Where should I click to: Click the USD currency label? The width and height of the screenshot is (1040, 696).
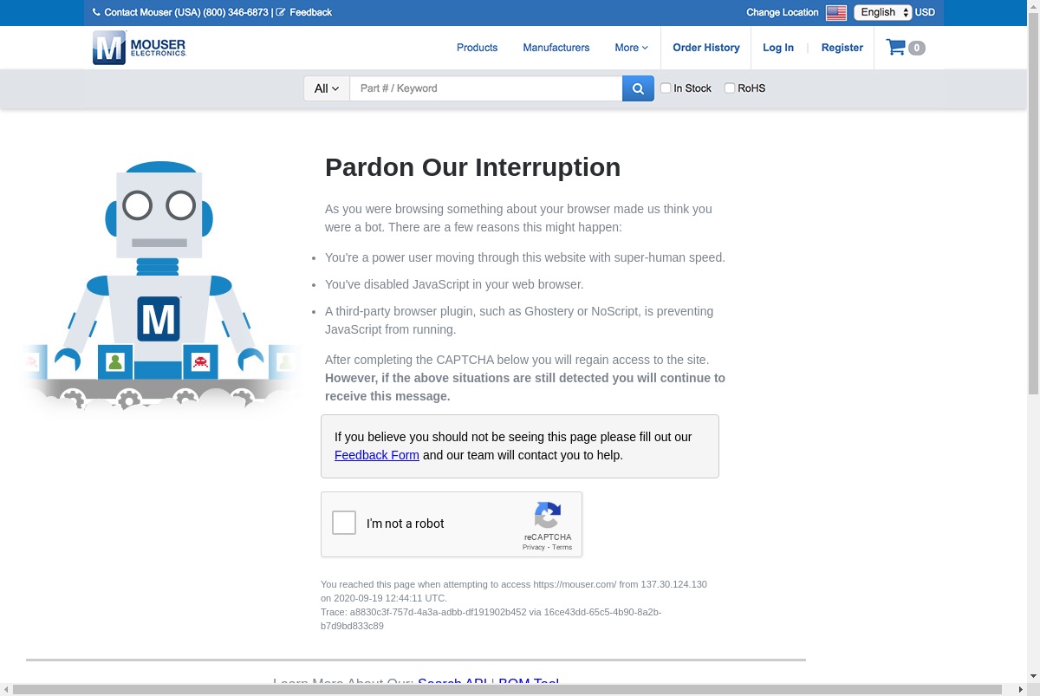pyautogui.click(x=925, y=12)
